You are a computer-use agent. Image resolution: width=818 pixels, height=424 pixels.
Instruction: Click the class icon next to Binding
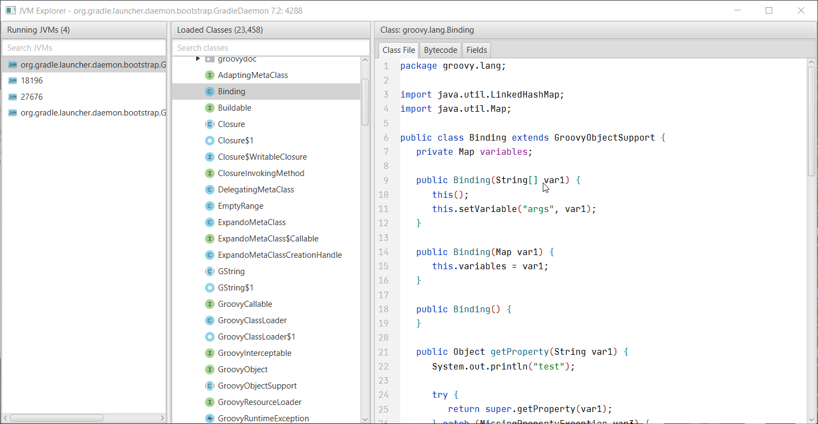pyautogui.click(x=209, y=92)
